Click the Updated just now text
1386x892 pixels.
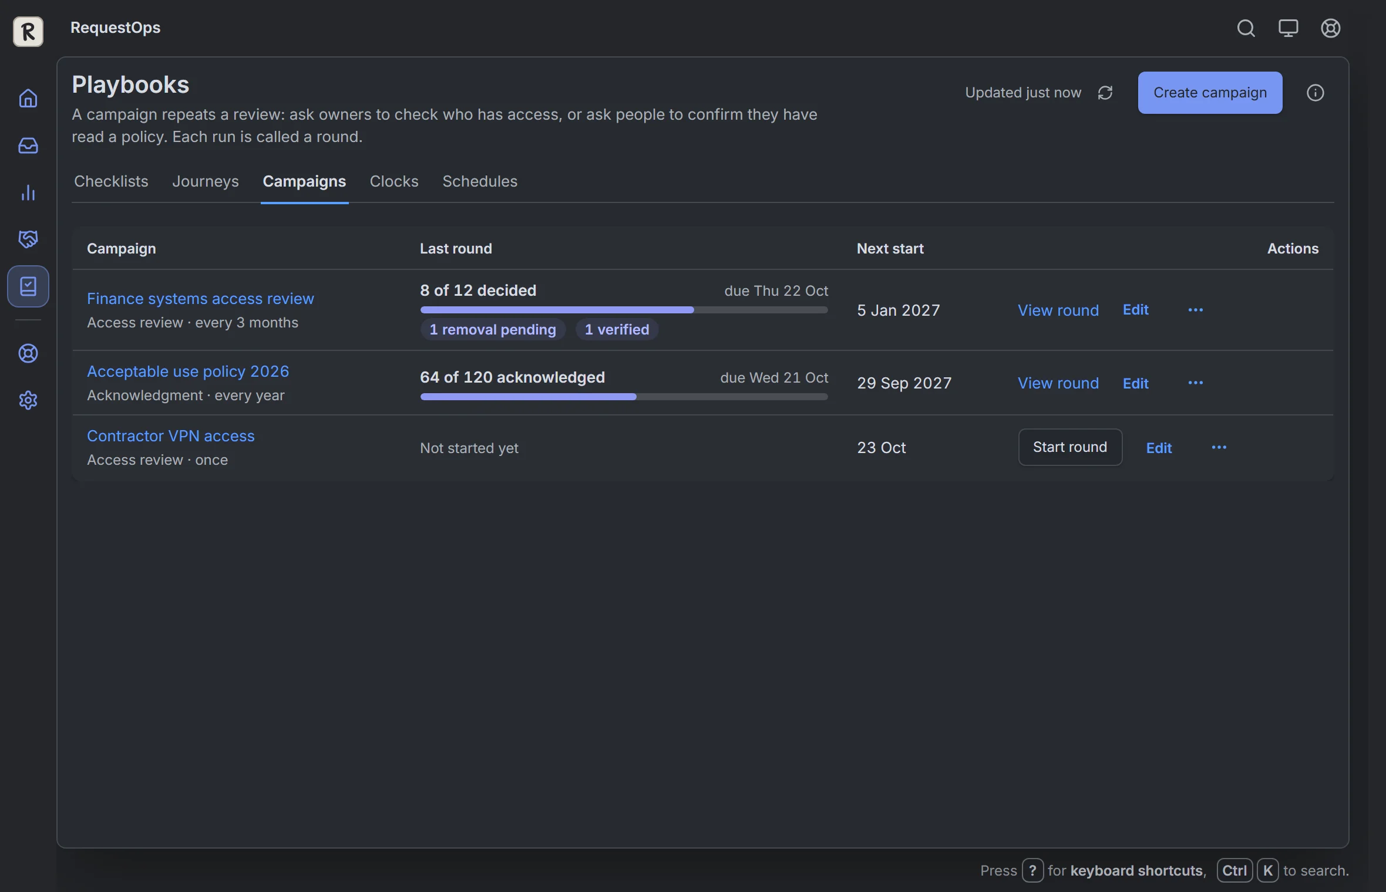(1023, 93)
